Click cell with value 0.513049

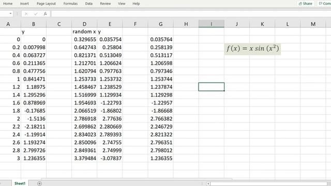110,55
